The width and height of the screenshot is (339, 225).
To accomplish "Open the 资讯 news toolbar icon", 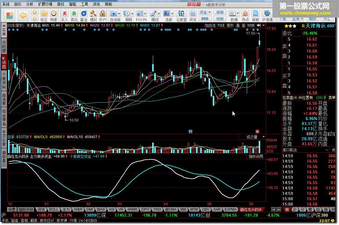I will pos(192,16).
